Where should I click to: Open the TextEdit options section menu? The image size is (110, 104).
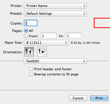click(x=55, y=61)
